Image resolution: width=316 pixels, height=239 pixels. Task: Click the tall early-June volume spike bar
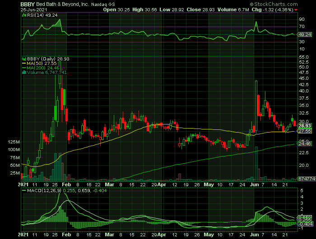[x=256, y=164]
